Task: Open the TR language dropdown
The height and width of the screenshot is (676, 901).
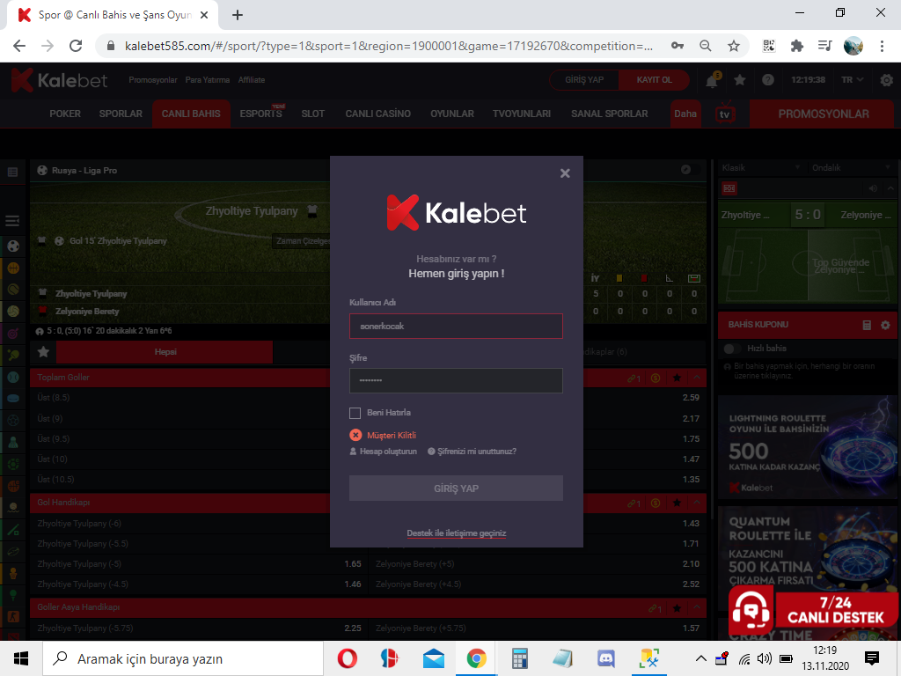Action: [852, 80]
